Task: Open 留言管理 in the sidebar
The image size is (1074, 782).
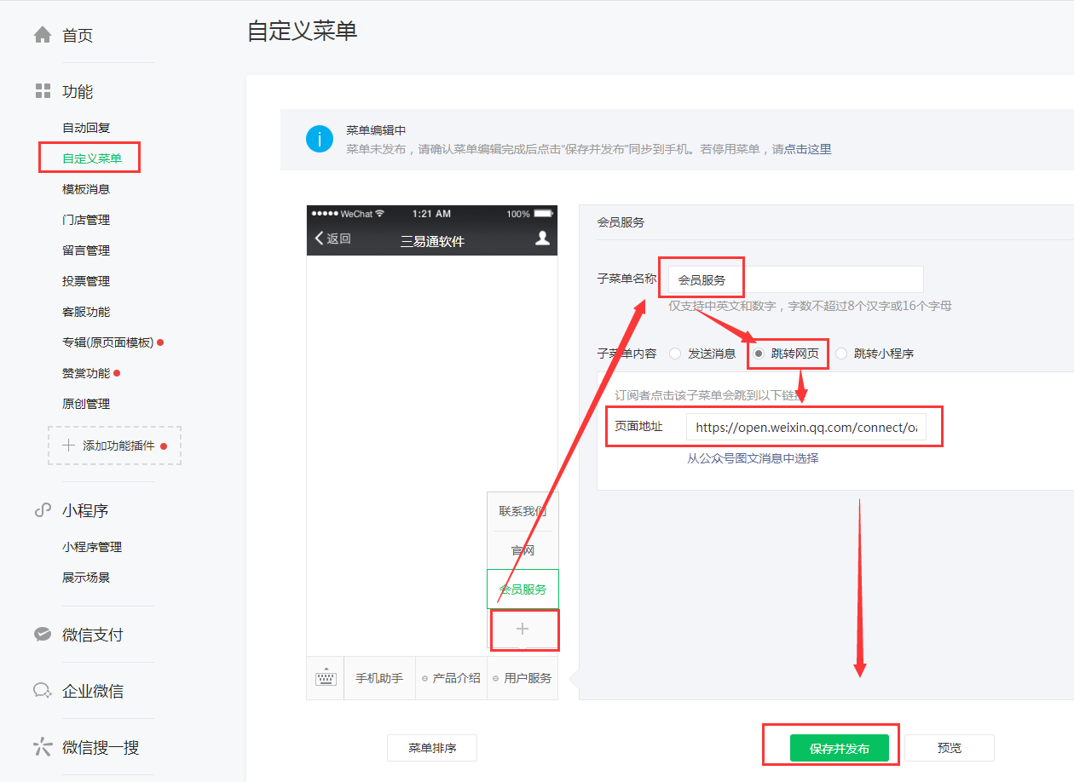Action: tap(86, 250)
